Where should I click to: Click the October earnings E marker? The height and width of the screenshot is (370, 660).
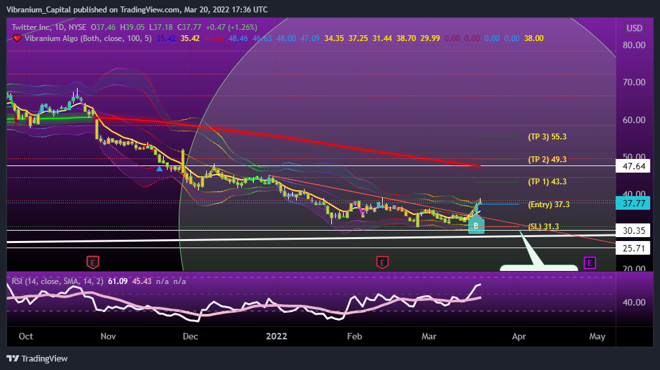93,263
